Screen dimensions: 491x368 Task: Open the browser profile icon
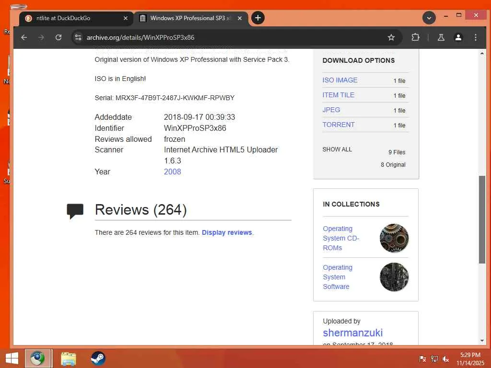458,37
